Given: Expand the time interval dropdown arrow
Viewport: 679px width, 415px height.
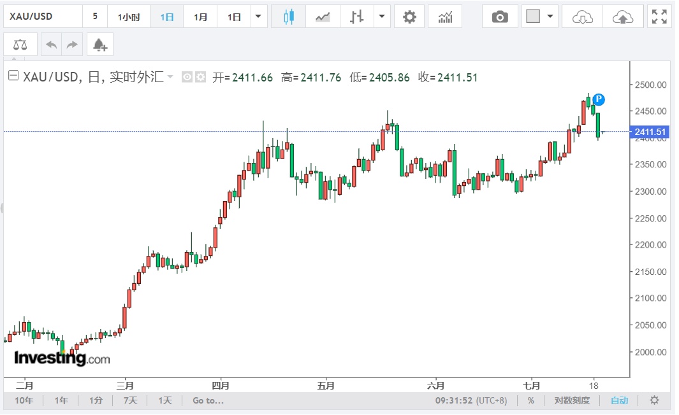Looking at the screenshot, I should (x=258, y=17).
